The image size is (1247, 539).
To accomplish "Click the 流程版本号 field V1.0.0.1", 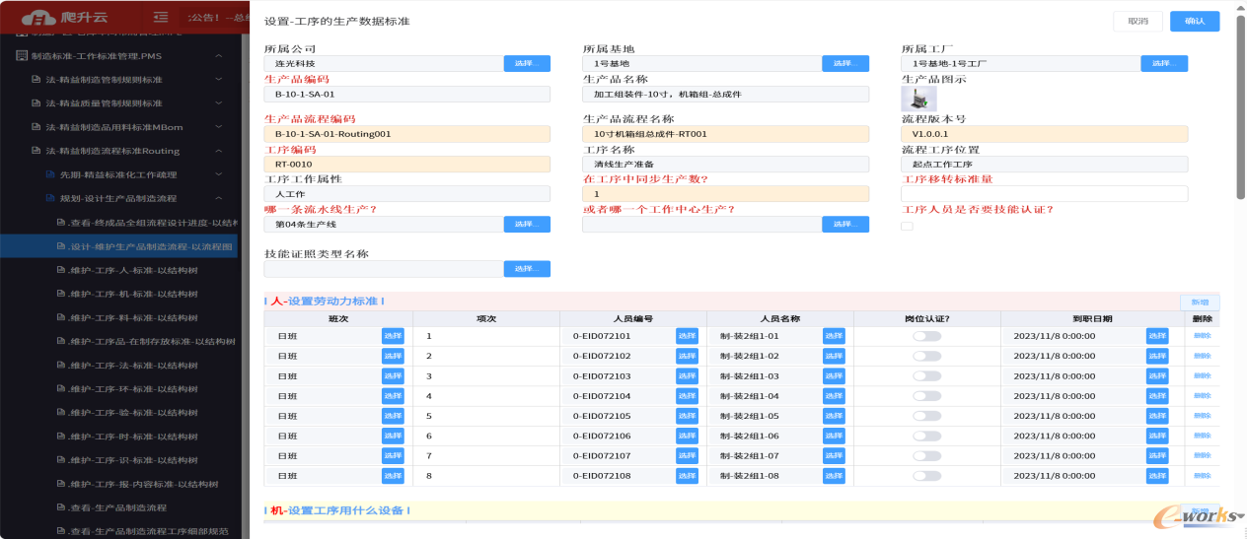I will point(1045,134).
